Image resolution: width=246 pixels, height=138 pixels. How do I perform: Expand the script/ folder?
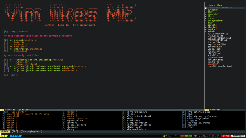[x=206, y=25]
